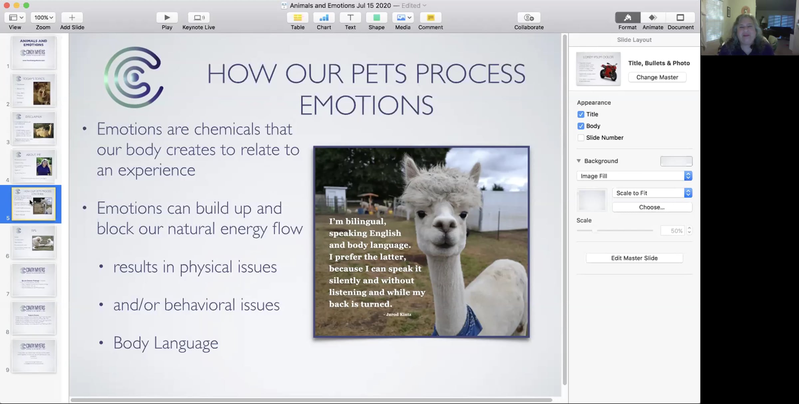Open the Scale to Fit dropdown

pyautogui.click(x=652, y=193)
